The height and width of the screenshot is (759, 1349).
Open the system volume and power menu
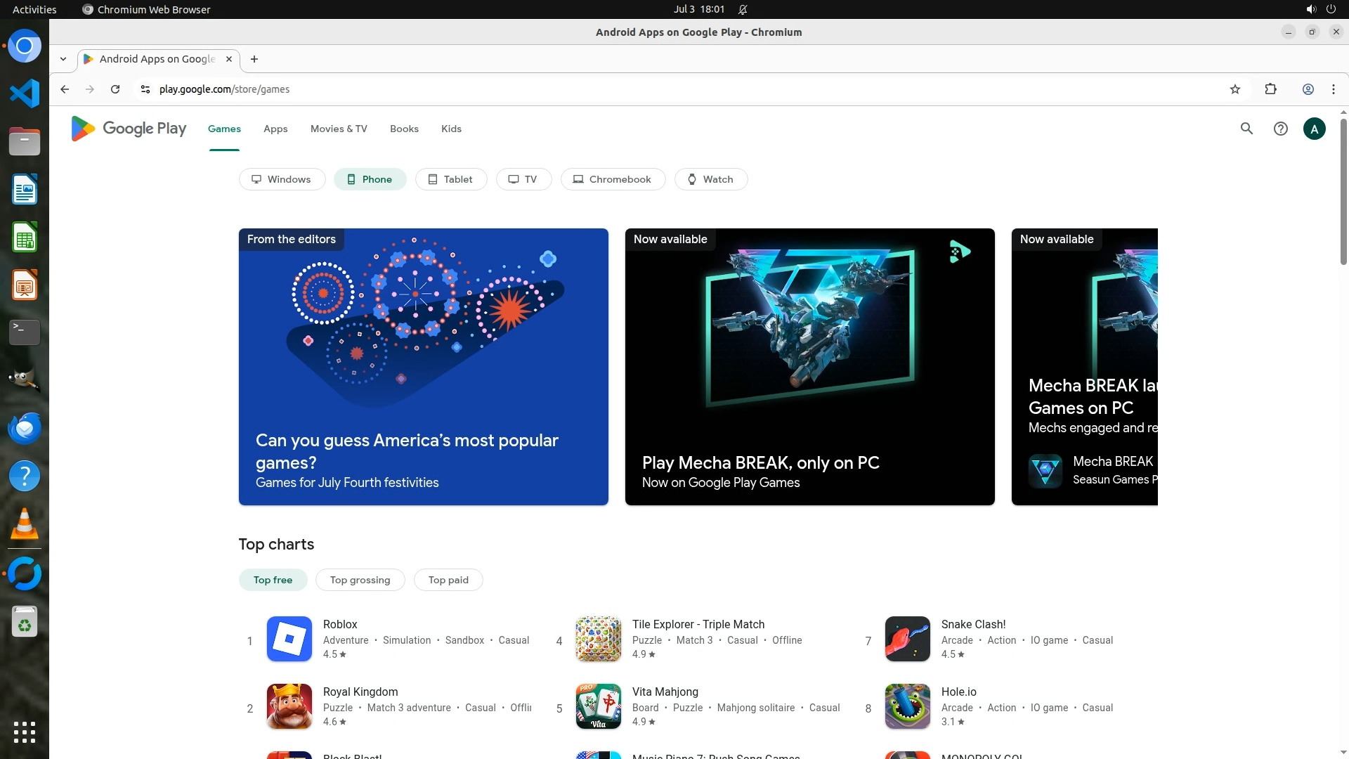click(1320, 9)
